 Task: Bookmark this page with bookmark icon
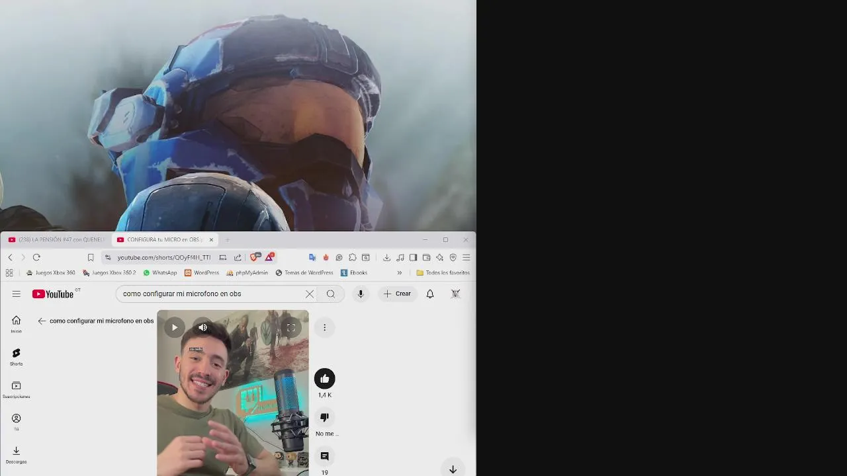[x=91, y=257]
